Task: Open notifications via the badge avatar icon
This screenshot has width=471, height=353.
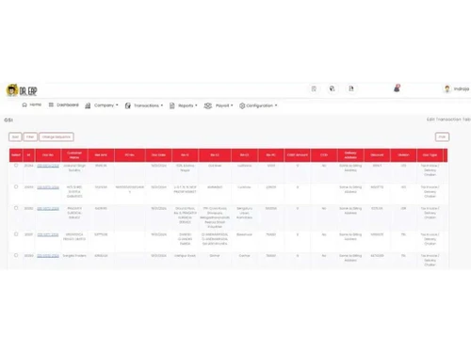Action: click(397, 88)
